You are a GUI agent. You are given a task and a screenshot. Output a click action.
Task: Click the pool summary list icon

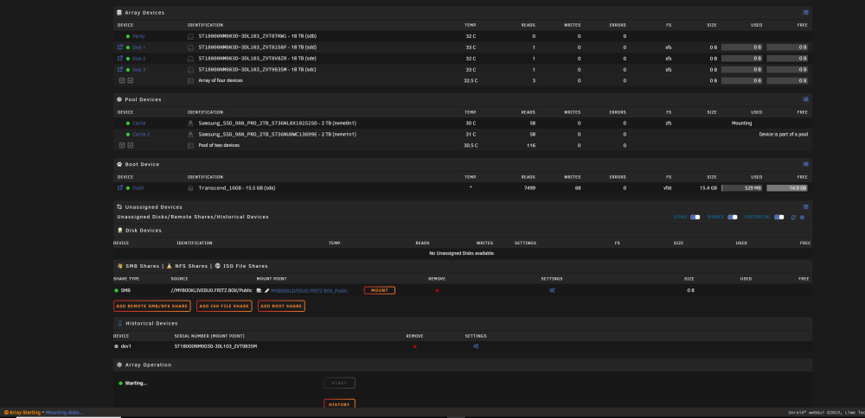tap(191, 145)
